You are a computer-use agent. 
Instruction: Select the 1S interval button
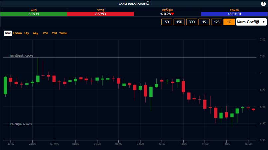pyautogui.click(x=204, y=22)
